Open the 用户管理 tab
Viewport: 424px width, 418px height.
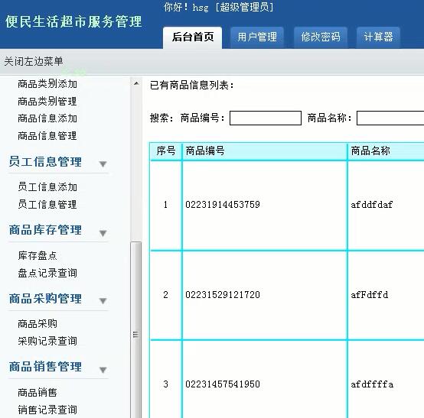(257, 37)
